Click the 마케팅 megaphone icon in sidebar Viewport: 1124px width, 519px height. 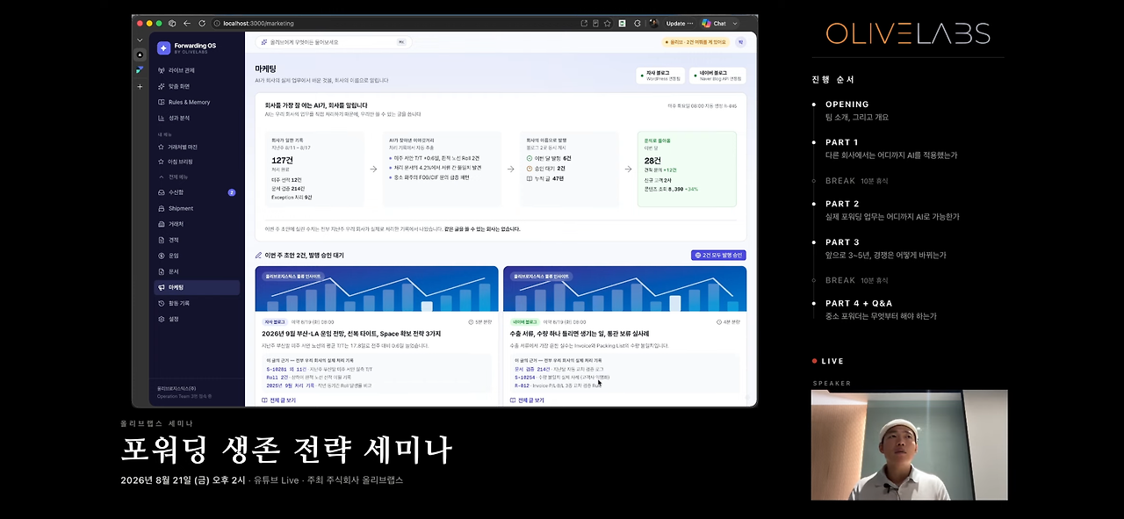pyautogui.click(x=161, y=287)
